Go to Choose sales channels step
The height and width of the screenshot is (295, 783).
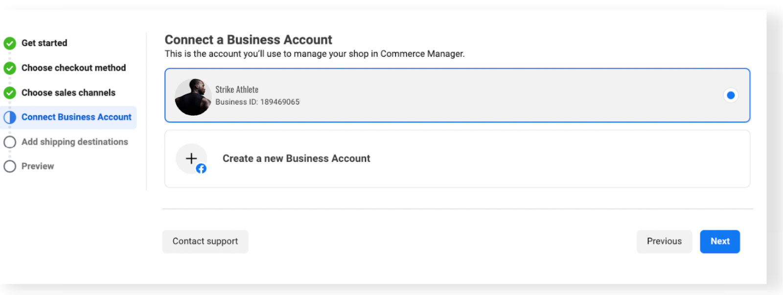coord(69,93)
